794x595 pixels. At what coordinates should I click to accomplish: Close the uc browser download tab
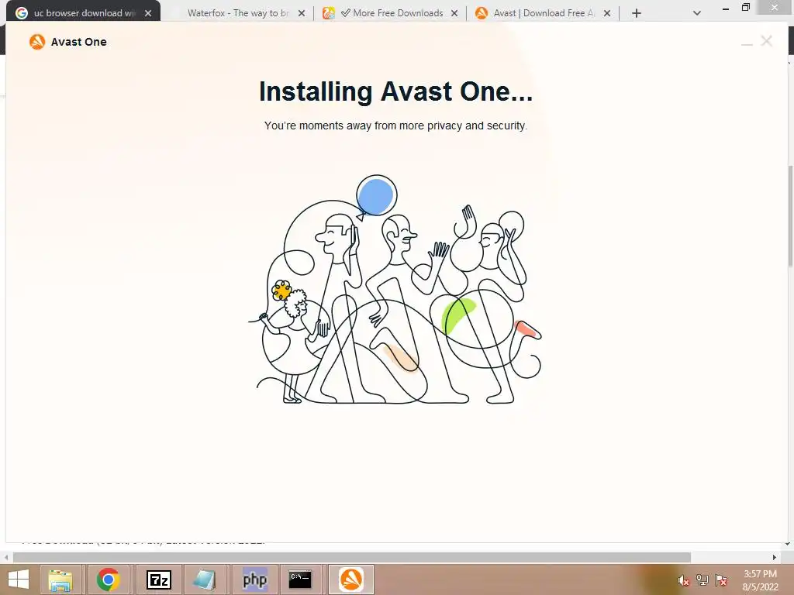148,13
